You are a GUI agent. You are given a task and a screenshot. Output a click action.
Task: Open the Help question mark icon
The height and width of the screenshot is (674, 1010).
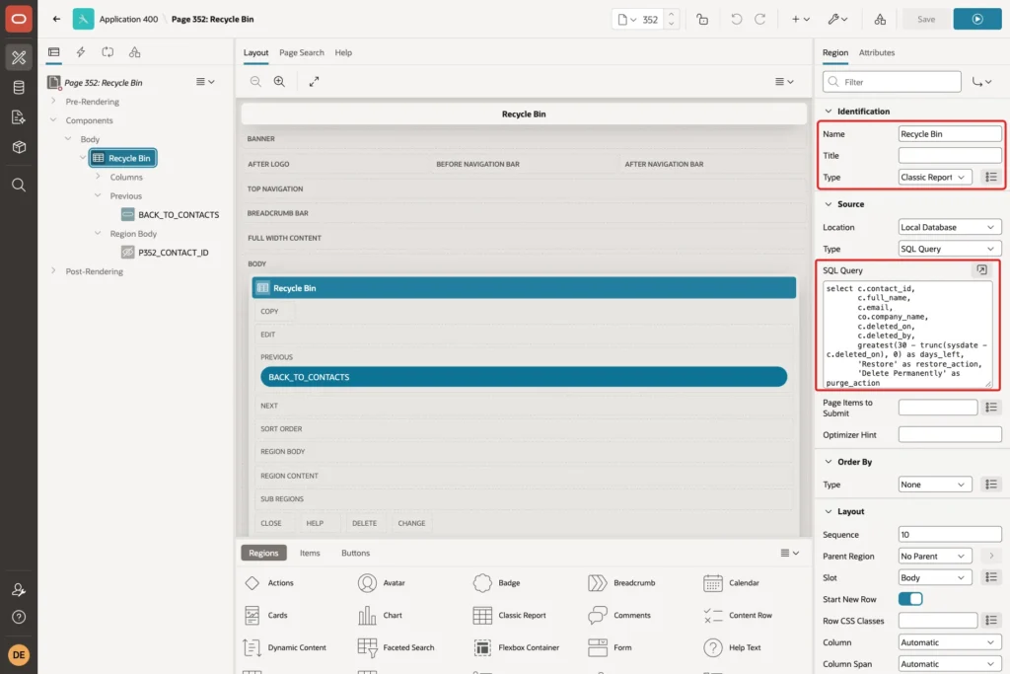(19, 617)
